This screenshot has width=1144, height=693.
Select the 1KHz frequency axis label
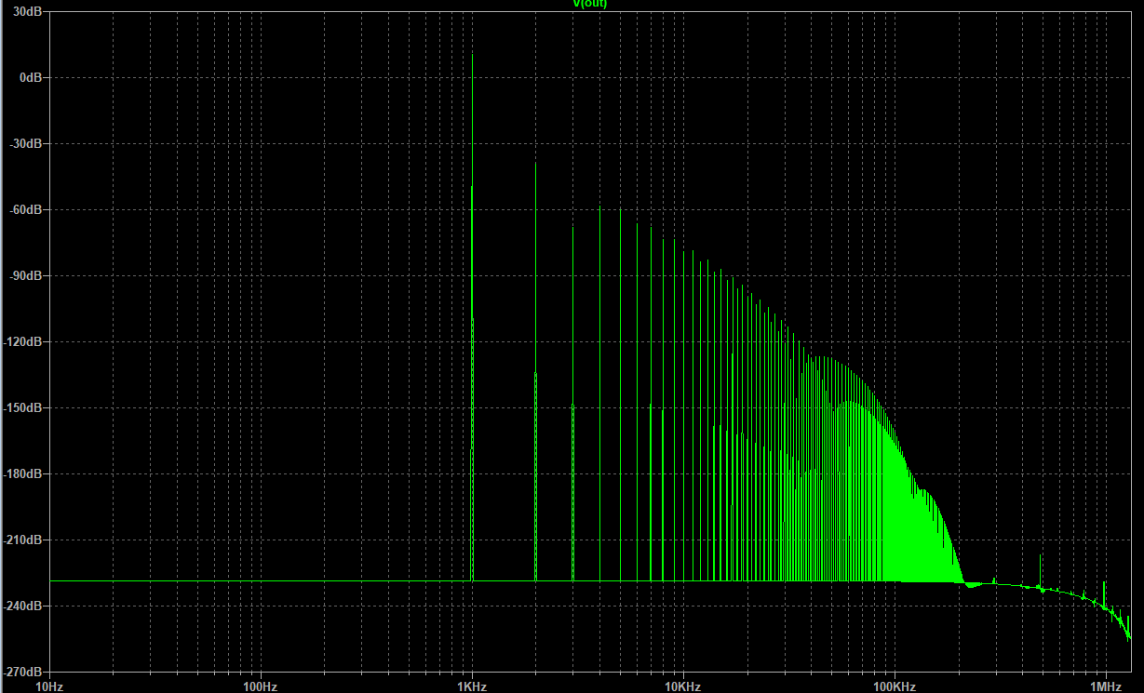(472, 686)
